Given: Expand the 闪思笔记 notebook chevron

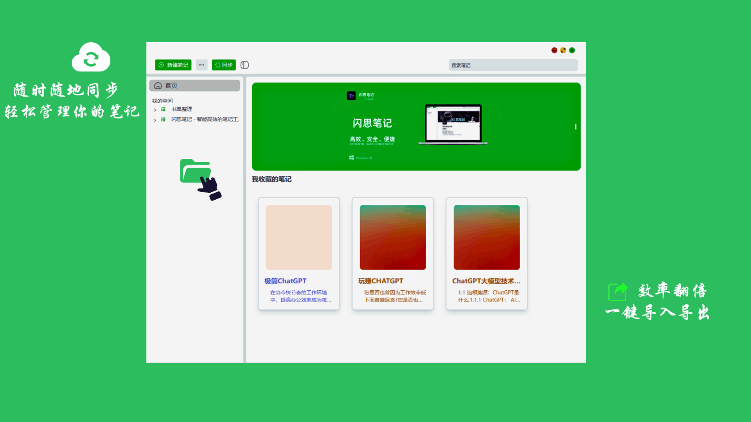Looking at the screenshot, I should click(x=155, y=120).
